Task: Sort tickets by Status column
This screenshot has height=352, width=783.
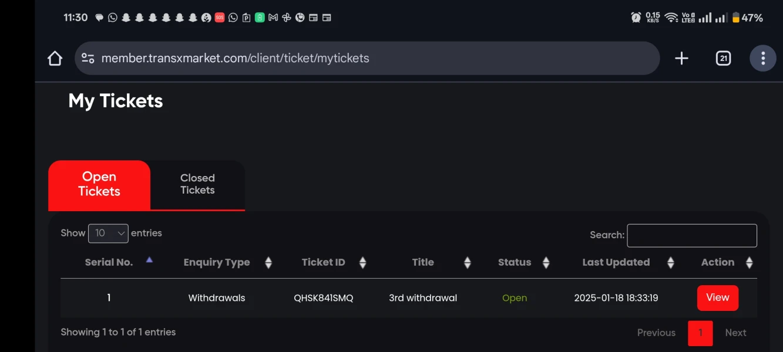Action: coord(546,263)
